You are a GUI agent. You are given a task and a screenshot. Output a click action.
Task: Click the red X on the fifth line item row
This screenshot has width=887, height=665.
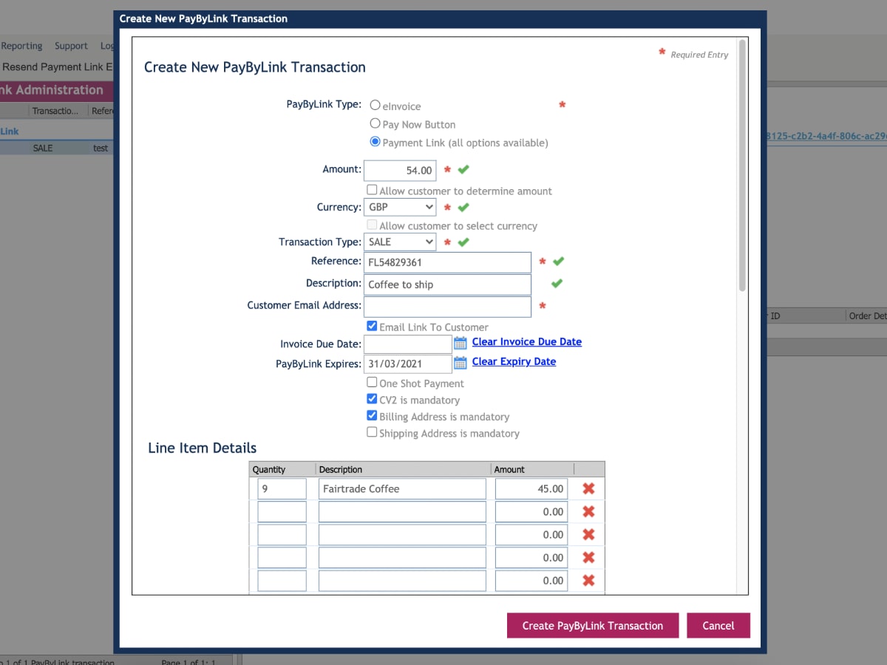(588, 580)
